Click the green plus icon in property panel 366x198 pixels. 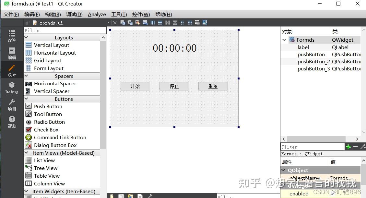[348, 147]
